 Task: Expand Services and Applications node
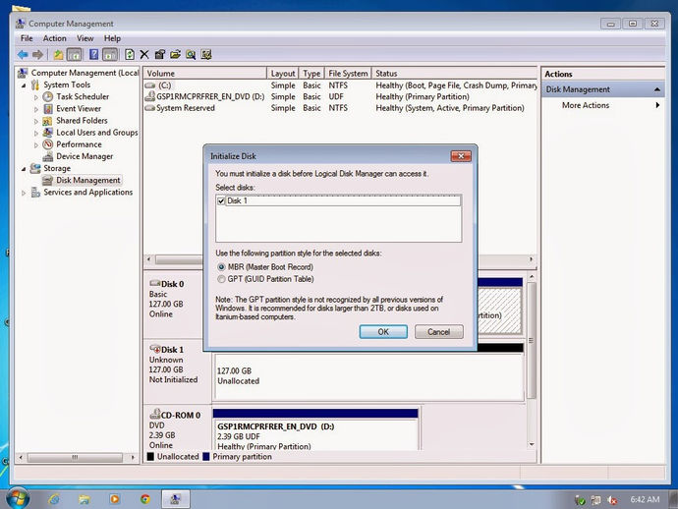tap(24, 193)
